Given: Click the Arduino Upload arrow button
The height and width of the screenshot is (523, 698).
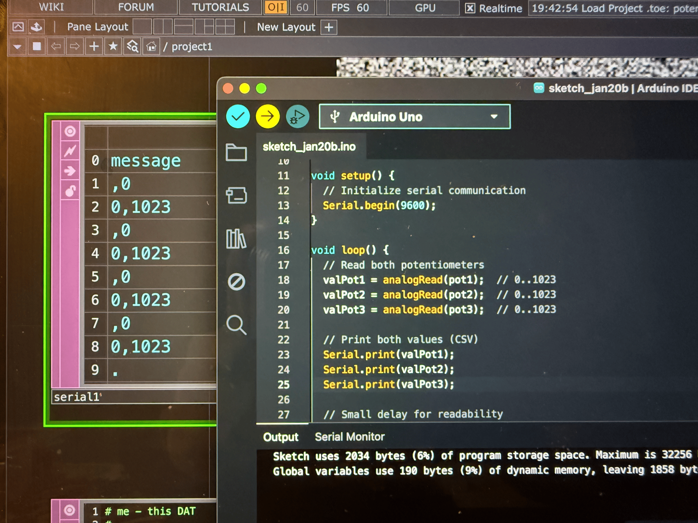Looking at the screenshot, I should [x=267, y=116].
